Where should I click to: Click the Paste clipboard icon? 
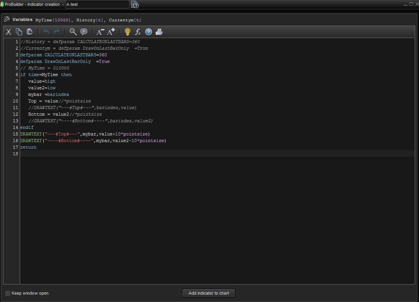(29, 32)
